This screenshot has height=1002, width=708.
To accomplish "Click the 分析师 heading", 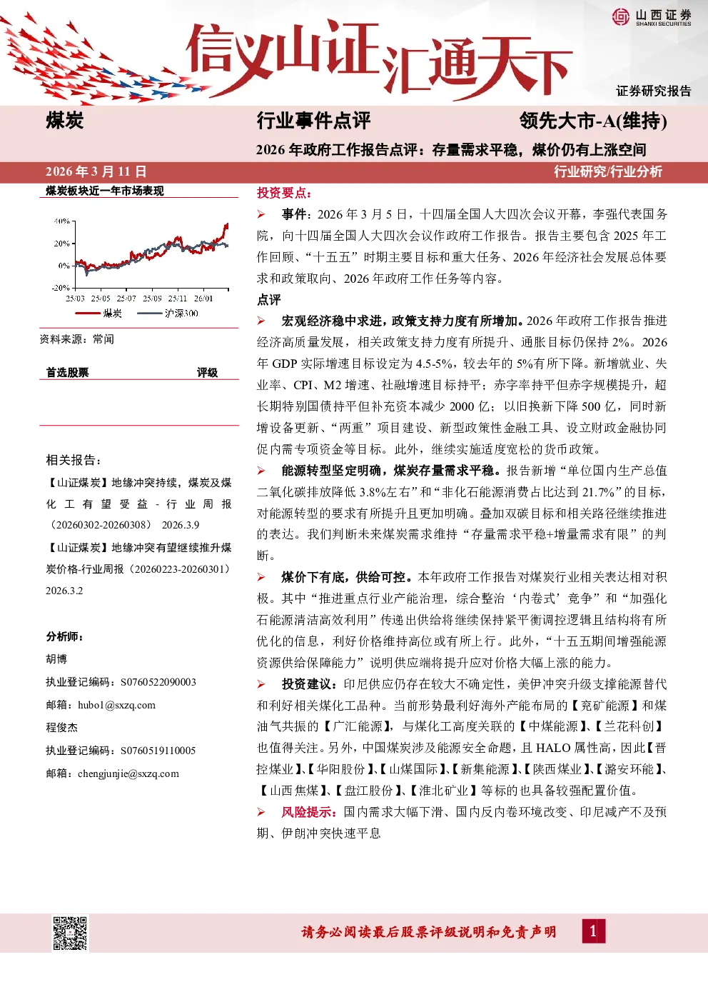I will point(65,636).
